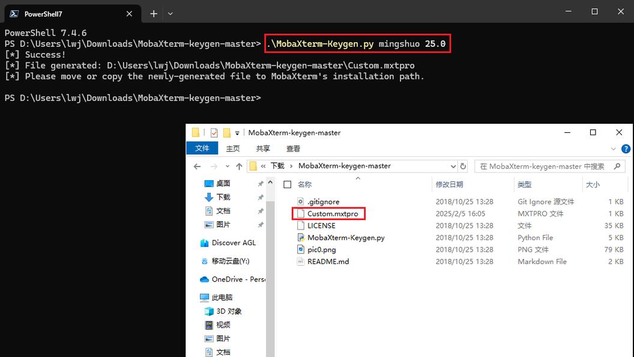Click the Custom.mxtpro file icon
634x357 pixels.
(x=300, y=214)
